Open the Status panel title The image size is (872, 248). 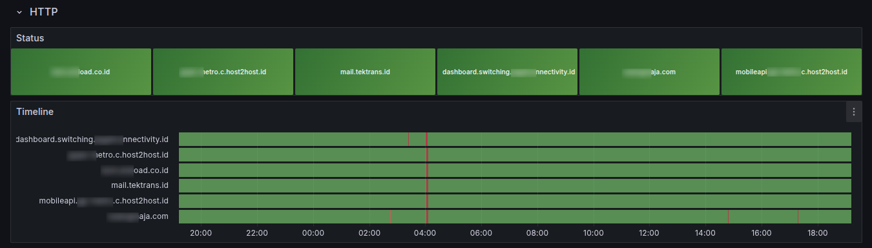[30, 38]
